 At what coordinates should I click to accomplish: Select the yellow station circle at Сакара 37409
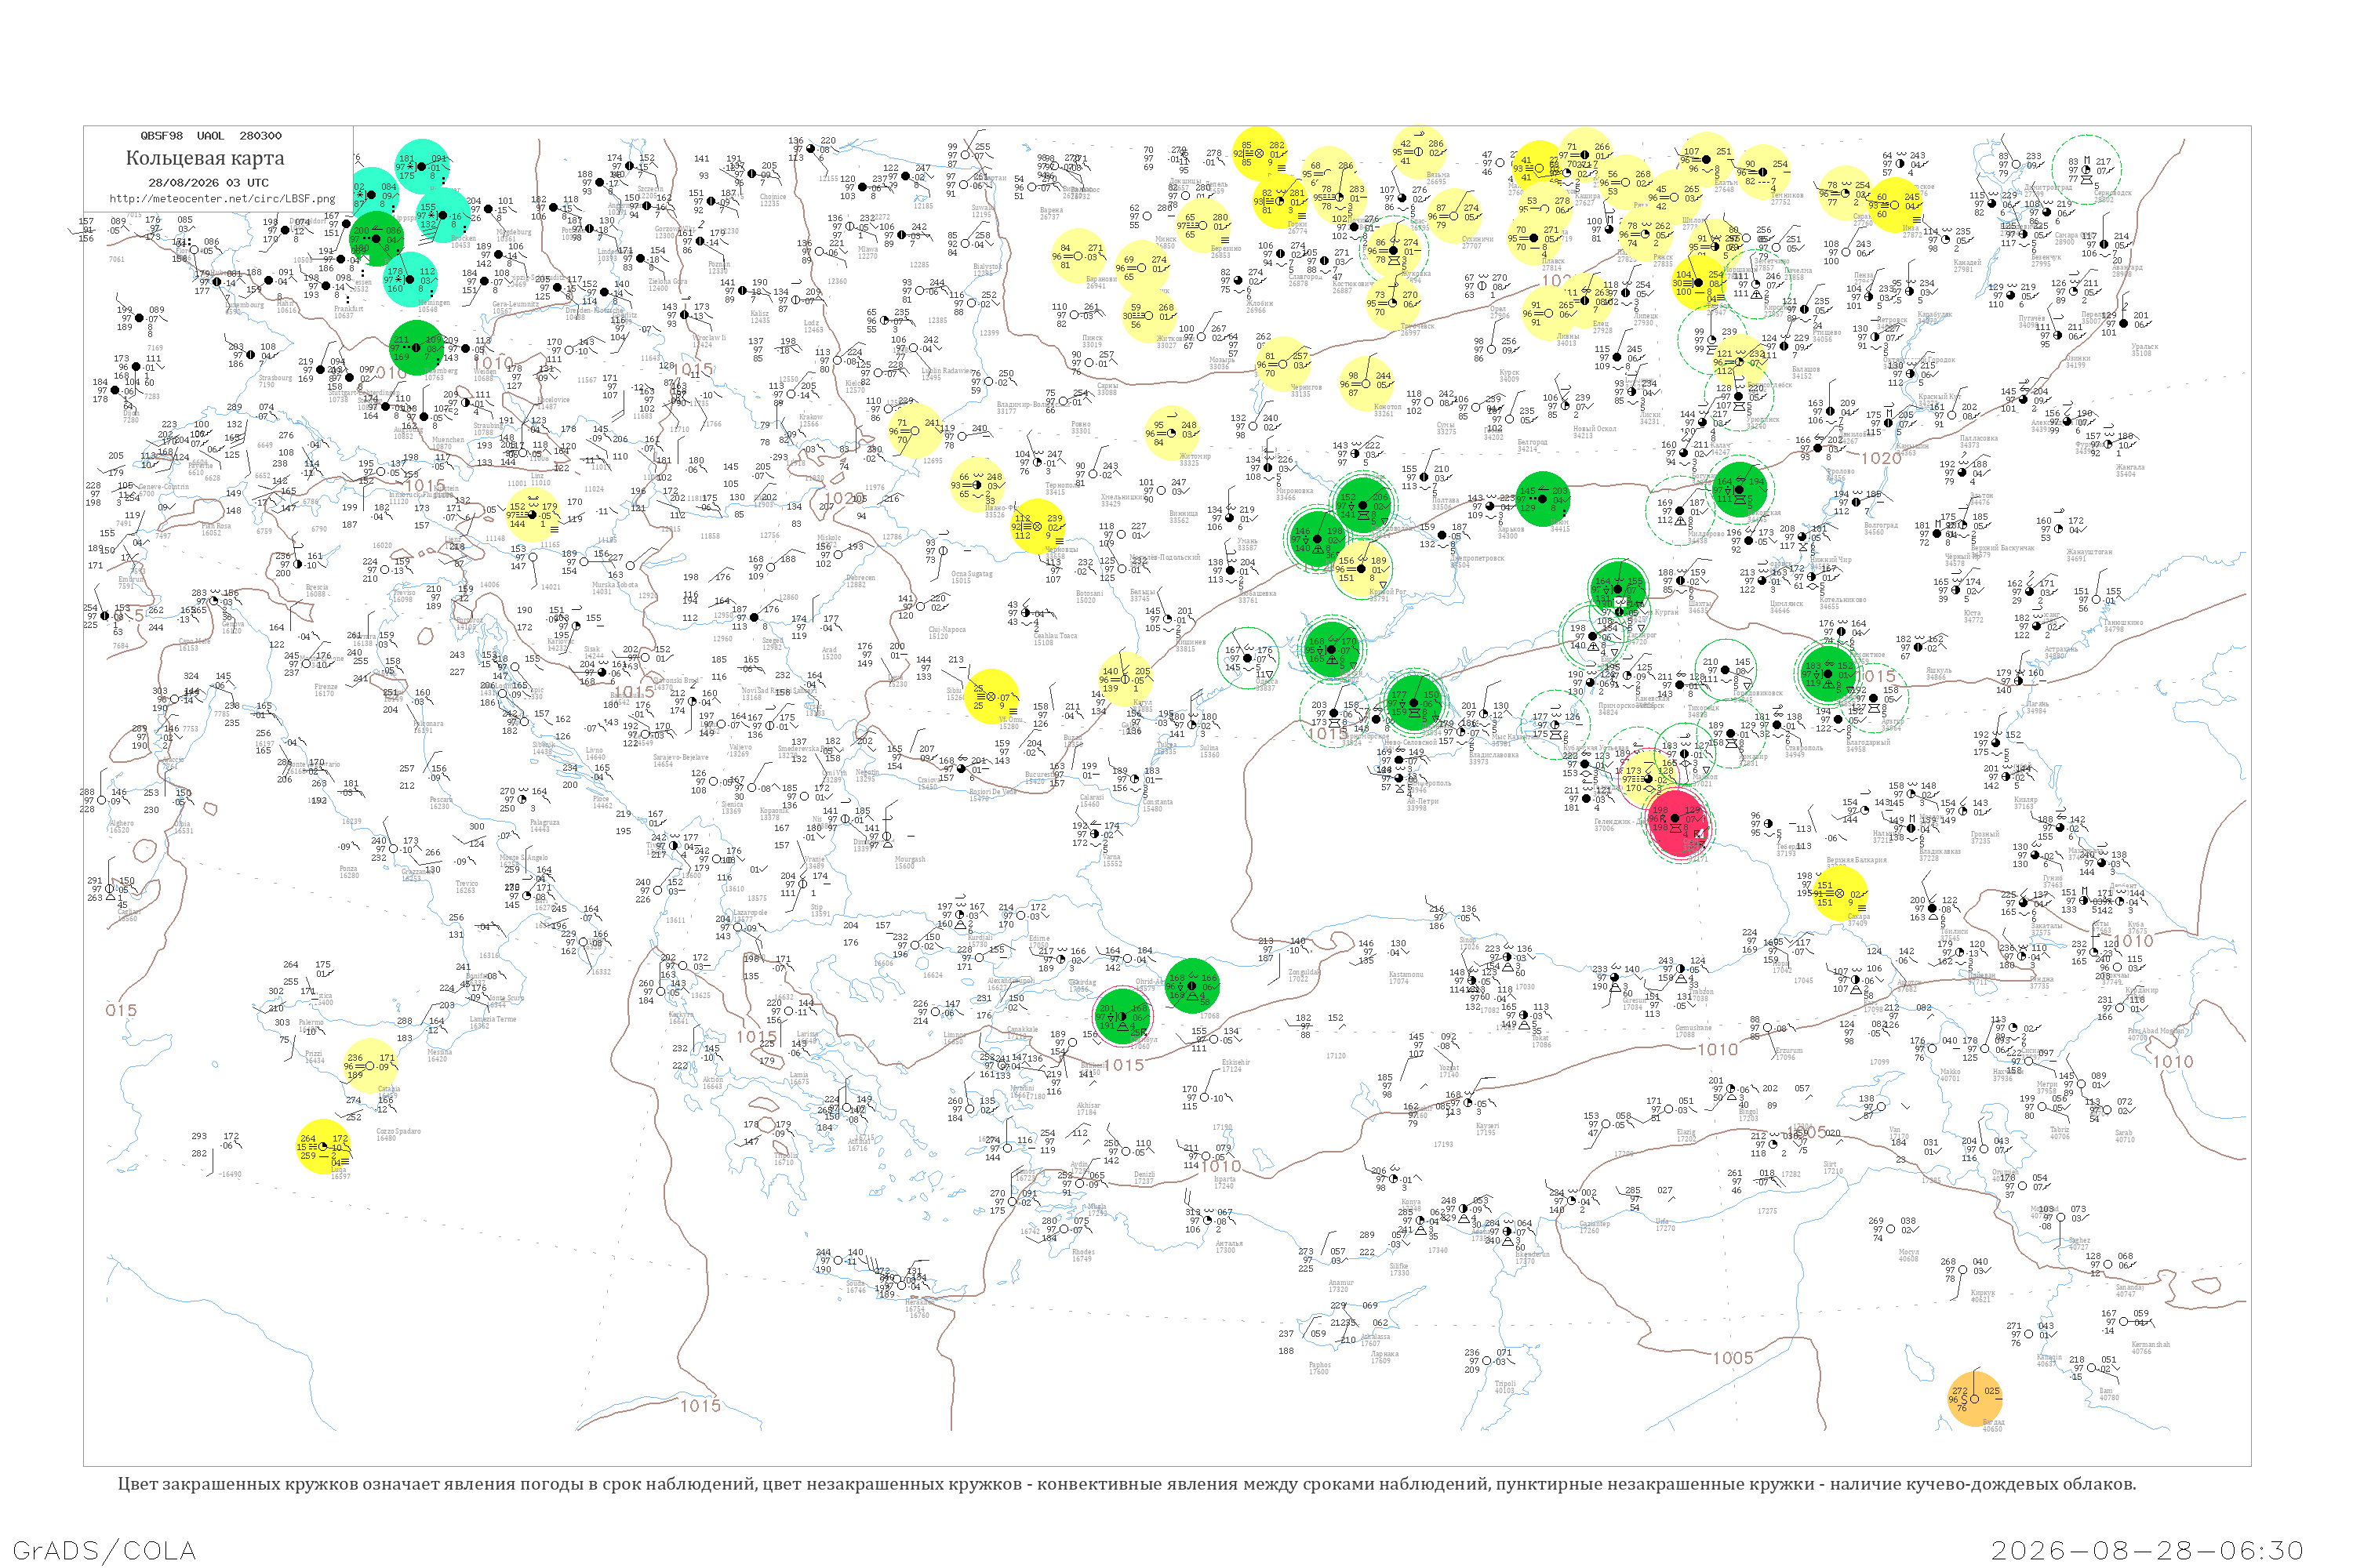pos(1838,893)
